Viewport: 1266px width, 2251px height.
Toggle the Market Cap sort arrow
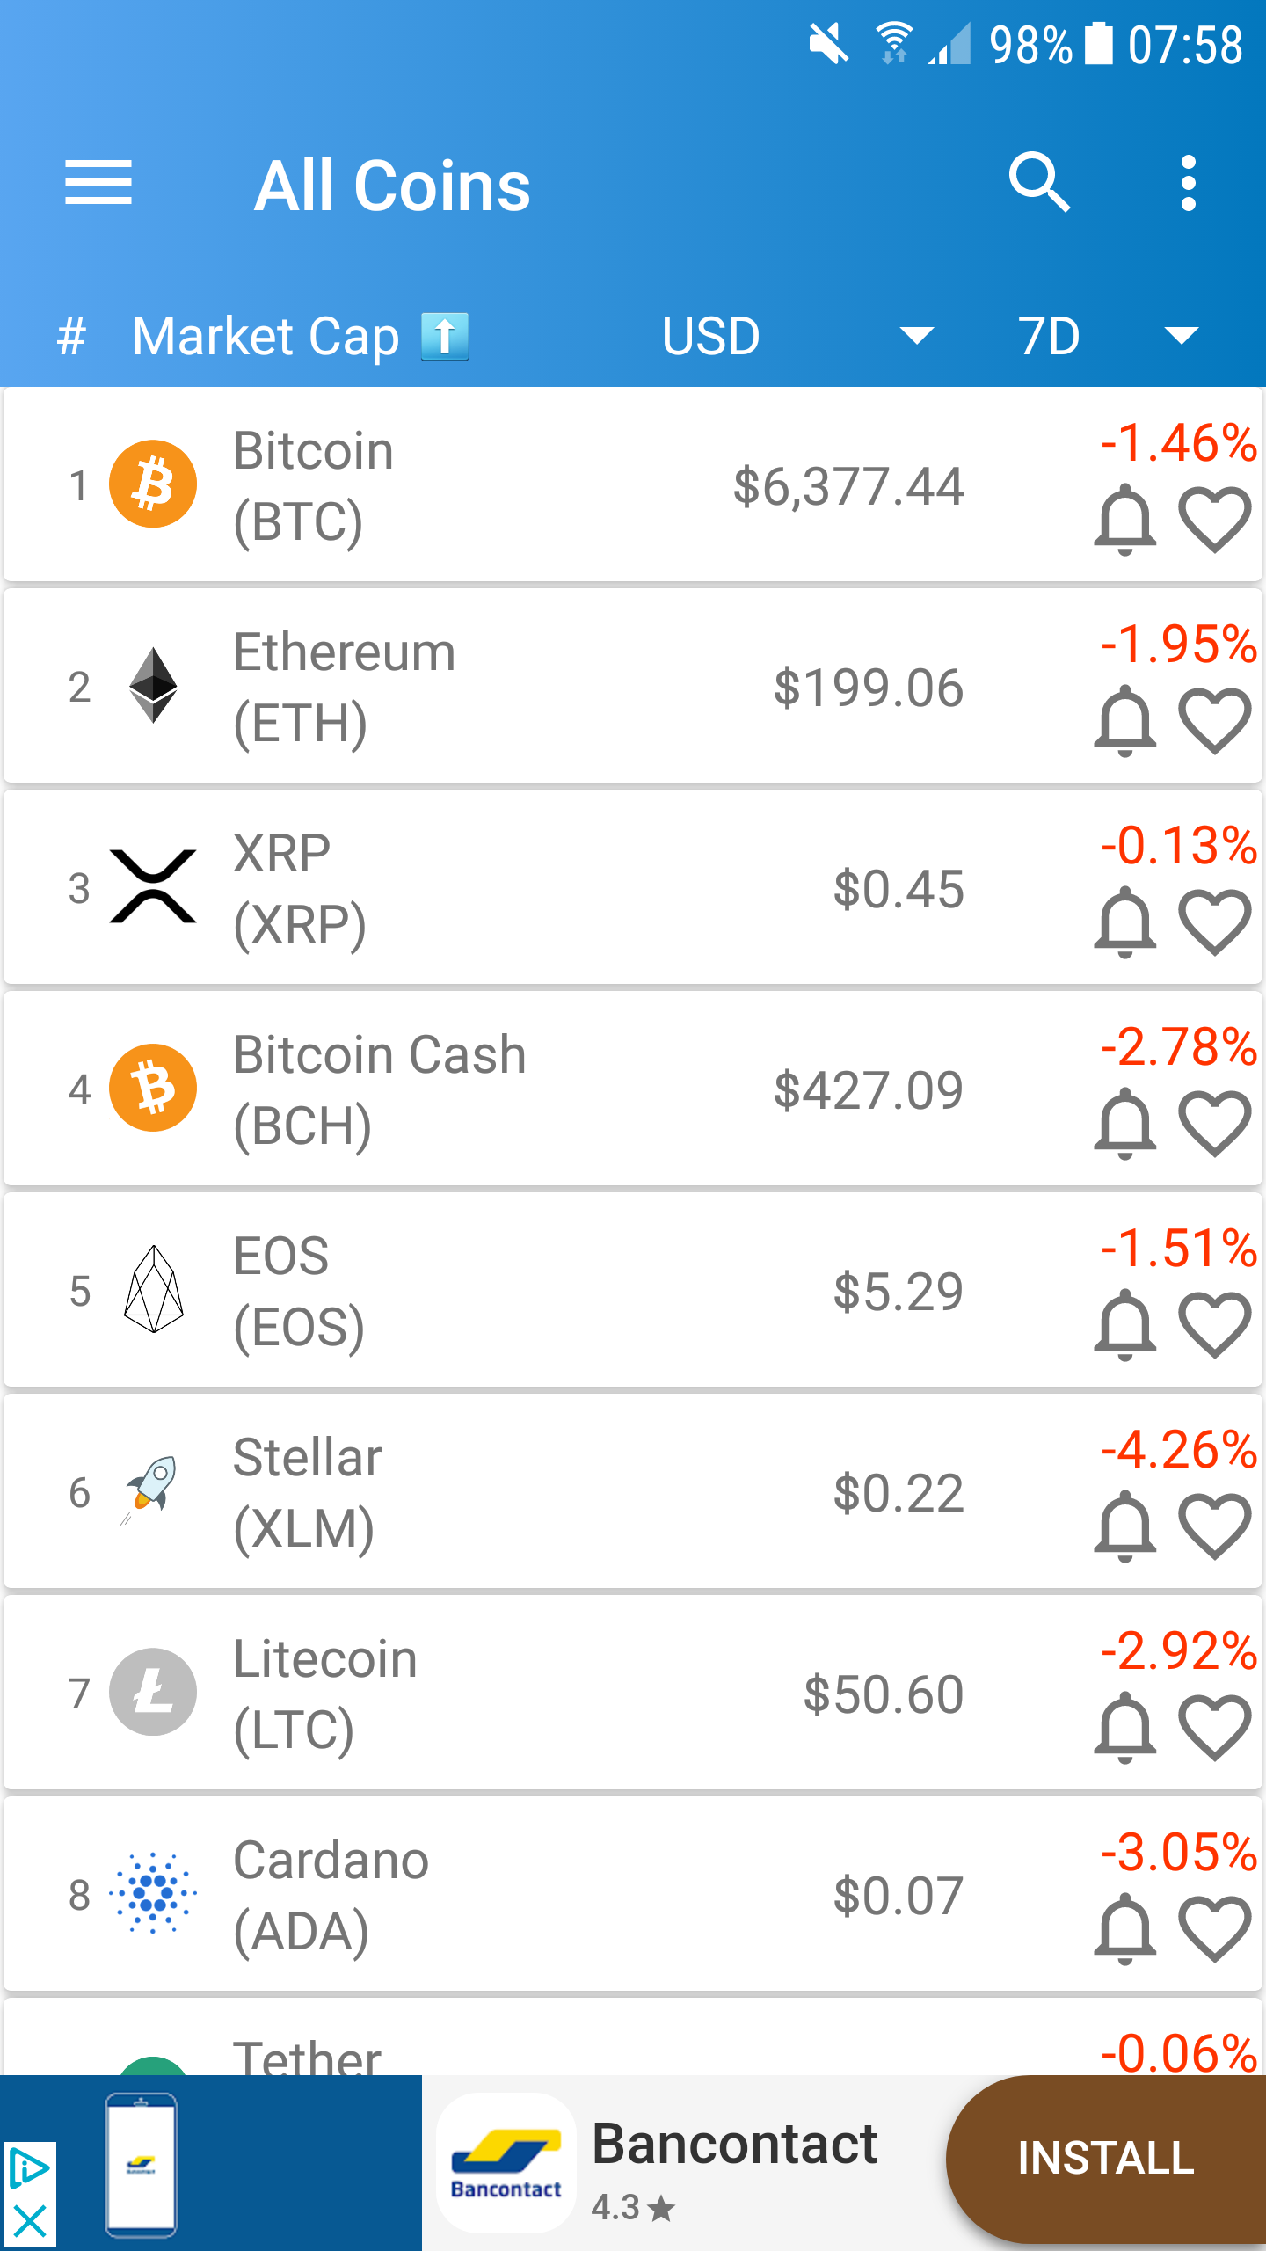pyautogui.click(x=445, y=337)
